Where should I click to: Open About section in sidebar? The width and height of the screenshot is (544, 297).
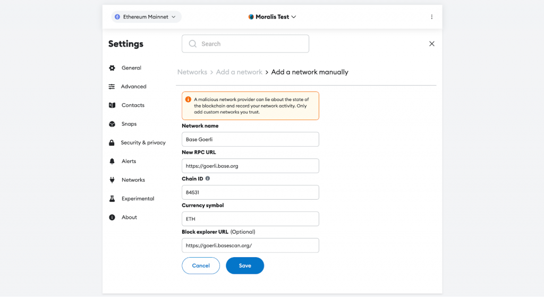[129, 217]
